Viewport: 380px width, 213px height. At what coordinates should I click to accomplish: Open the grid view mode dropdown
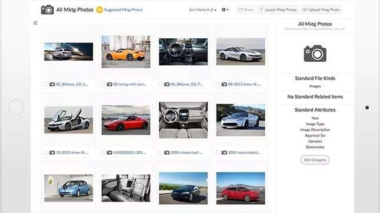225,10
